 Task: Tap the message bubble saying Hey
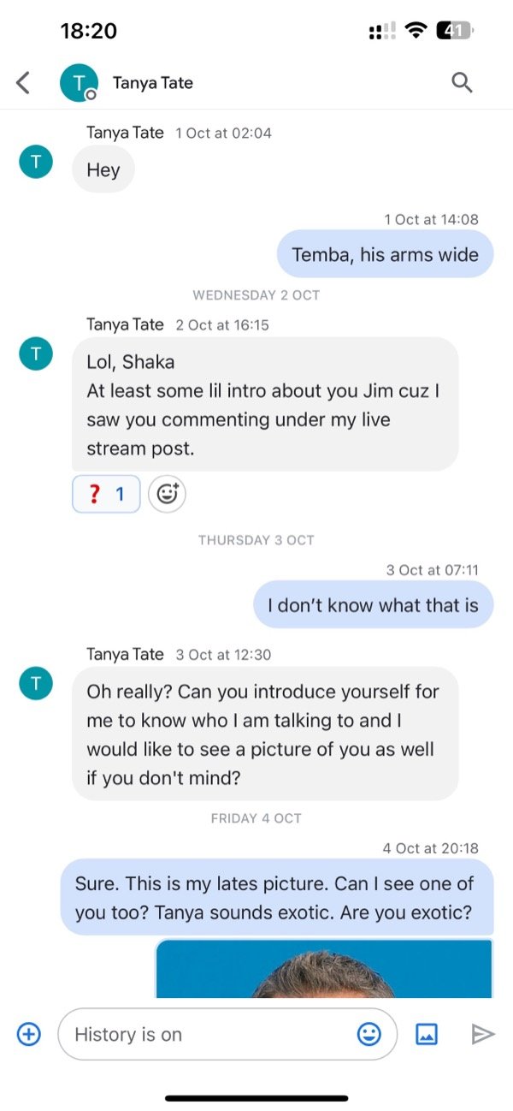click(103, 169)
